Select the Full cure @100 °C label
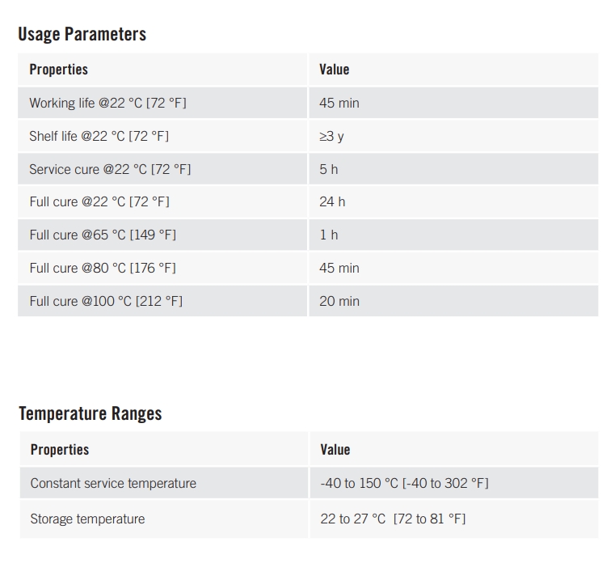Viewport: 615px width, 576px height. tap(106, 301)
